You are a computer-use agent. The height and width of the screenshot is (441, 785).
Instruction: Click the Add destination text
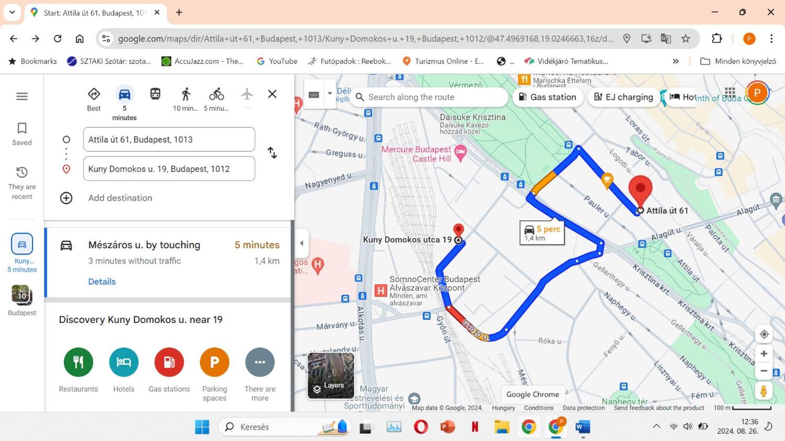click(x=120, y=198)
